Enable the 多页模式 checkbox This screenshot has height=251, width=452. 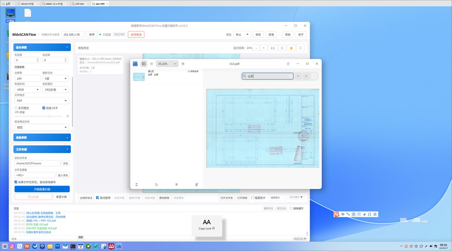point(16,108)
